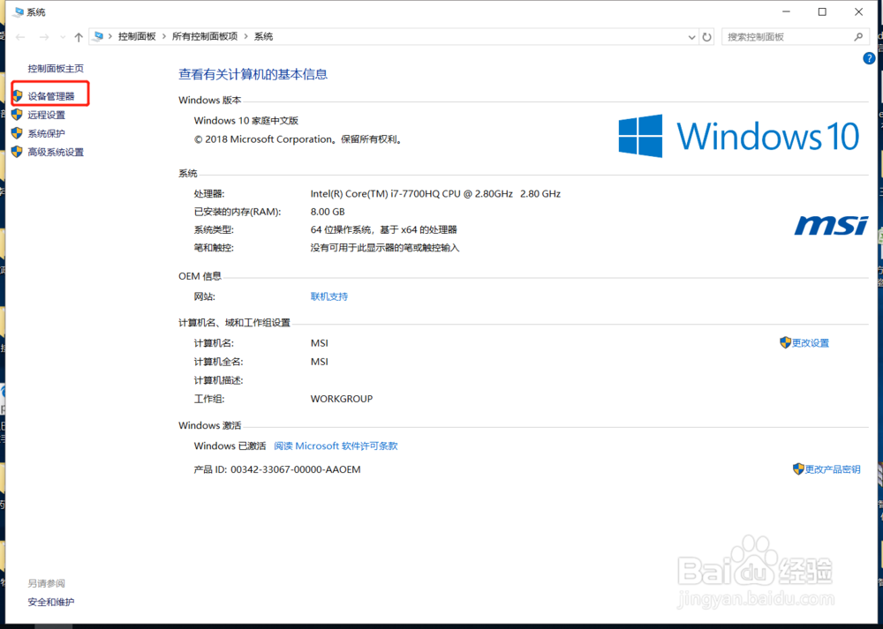The height and width of the screenshot is (629, 883).
Task: Open the help question-mark icon
Action: point(869,58)
